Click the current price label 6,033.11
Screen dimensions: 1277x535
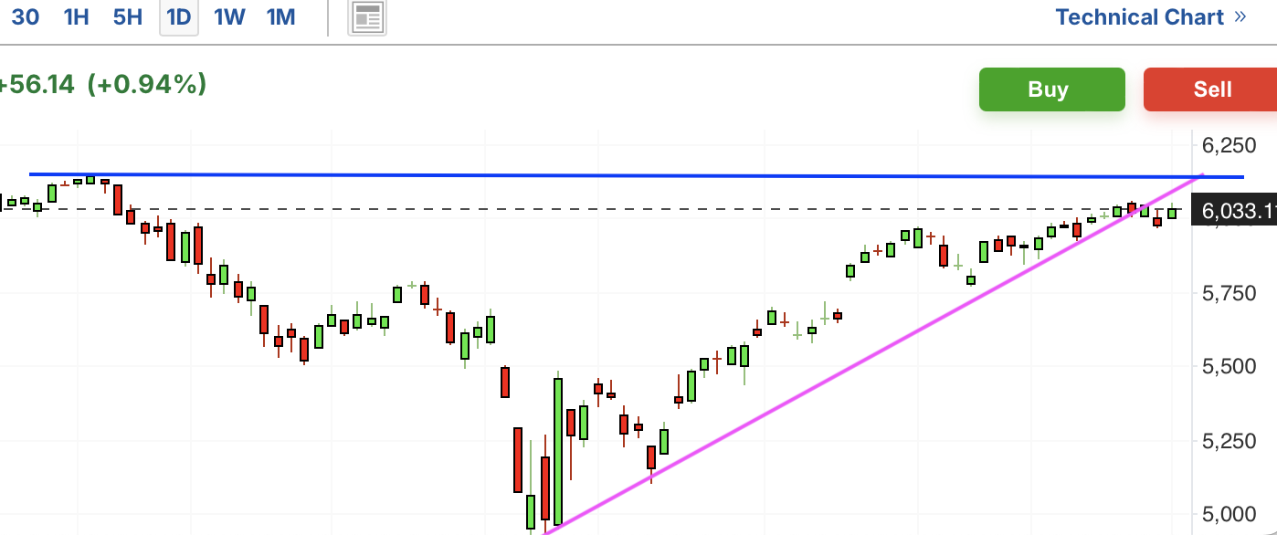pyautogui.click(x=1237, y=212)
